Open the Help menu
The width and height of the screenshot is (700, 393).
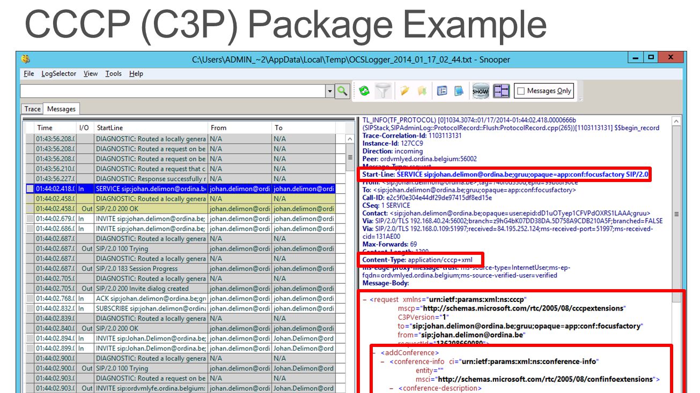pyautogui.click(x=136, y=74)
